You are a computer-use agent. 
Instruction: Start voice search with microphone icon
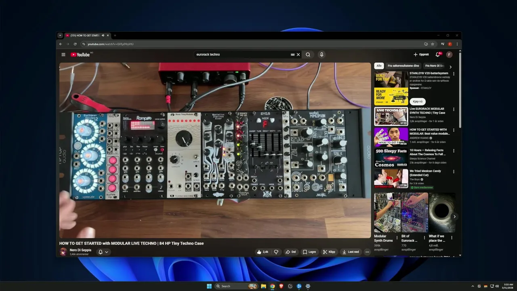click(322, 55)
